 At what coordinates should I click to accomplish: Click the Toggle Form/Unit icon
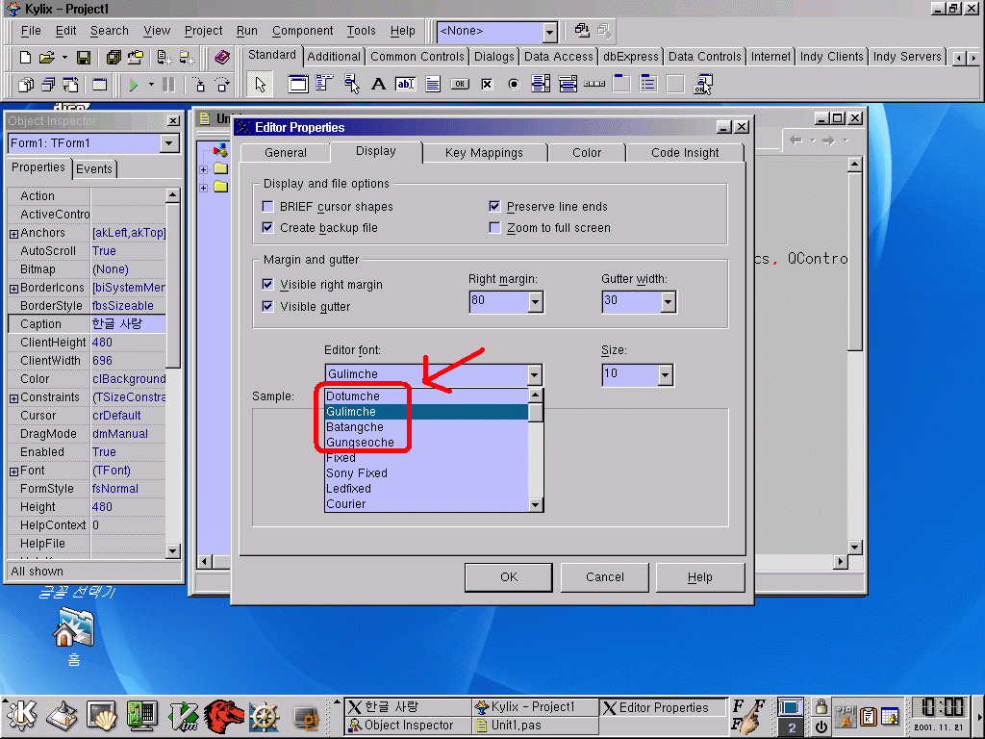tap(70, 85)
